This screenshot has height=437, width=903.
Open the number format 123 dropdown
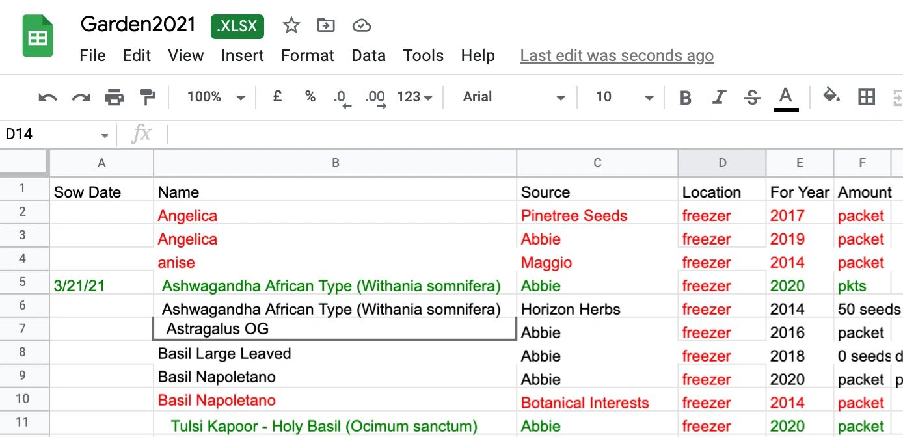tap(414, 96)
